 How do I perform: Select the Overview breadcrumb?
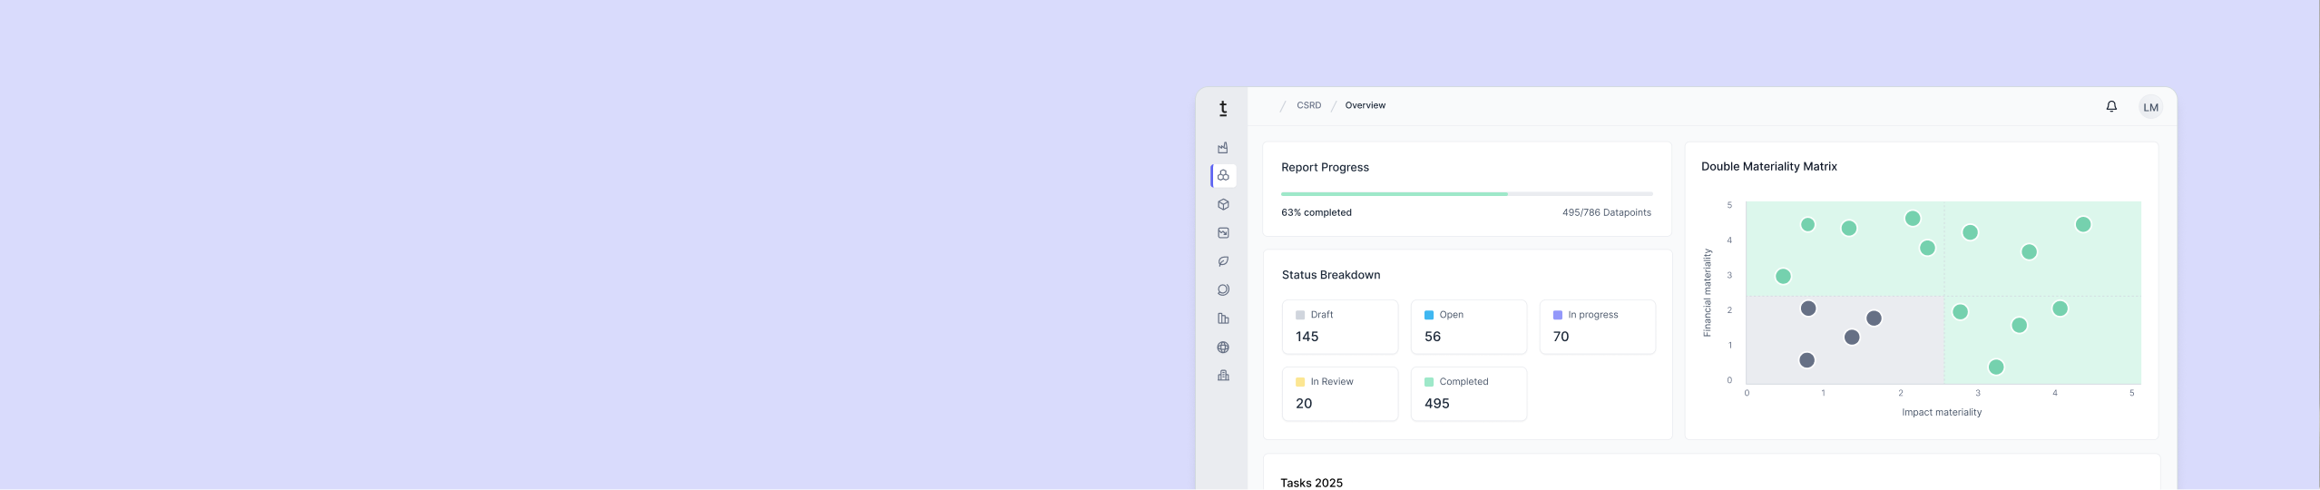click(x=1365, y=105)
